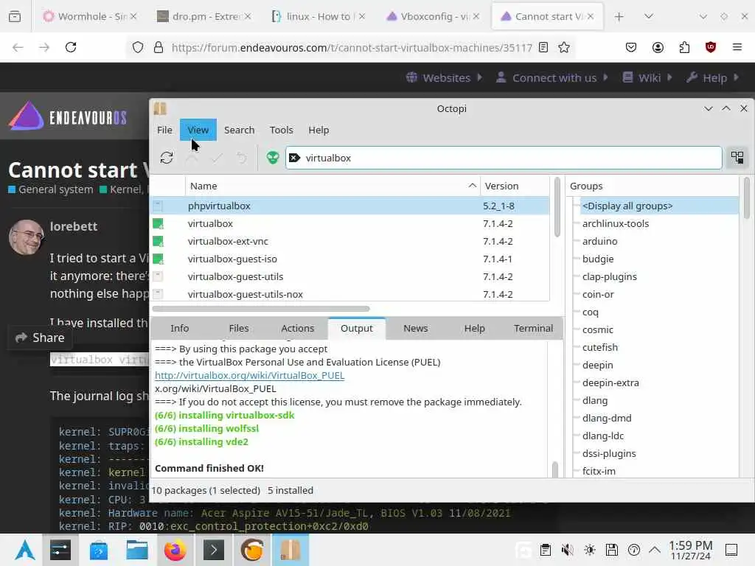This screenshot has width=755, height=566.
Task: Open Firefox hamburger application menu
Action: [x=737, y=47]
